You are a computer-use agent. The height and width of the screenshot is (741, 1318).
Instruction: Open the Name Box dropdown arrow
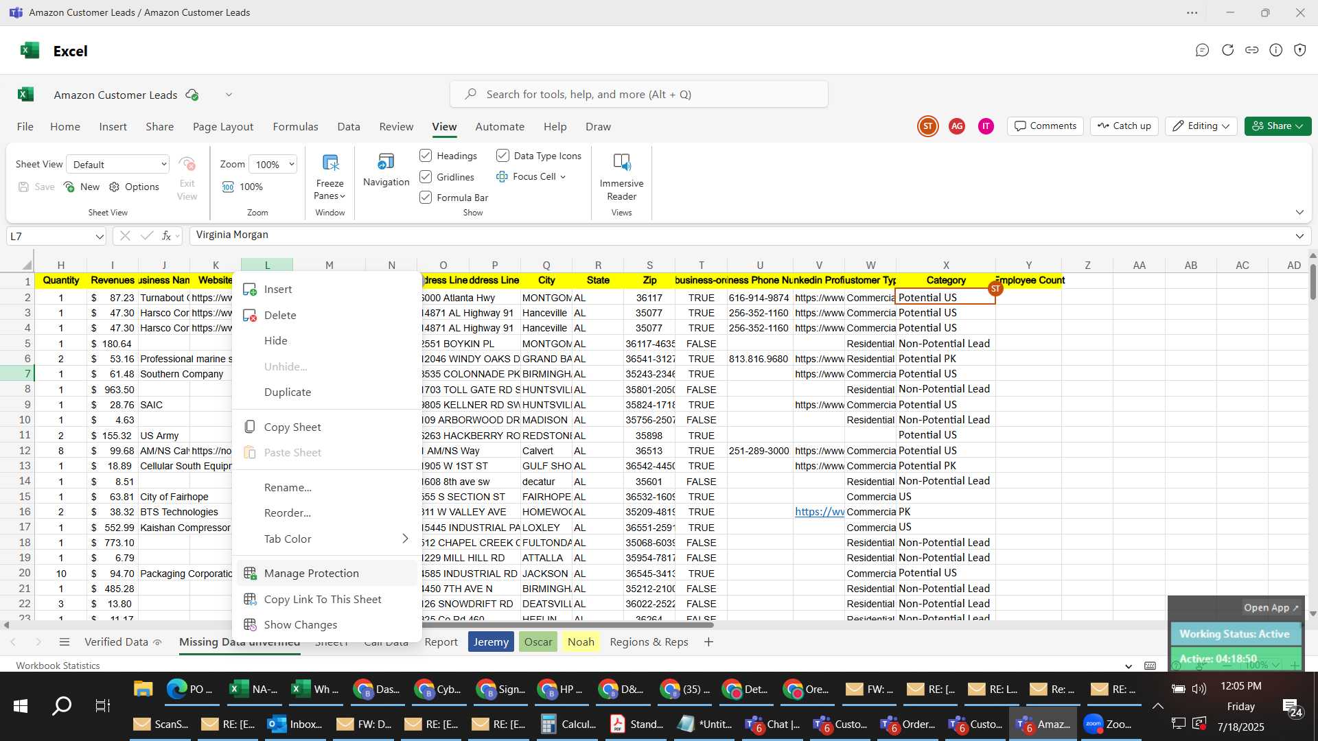[x=99, y=236]
